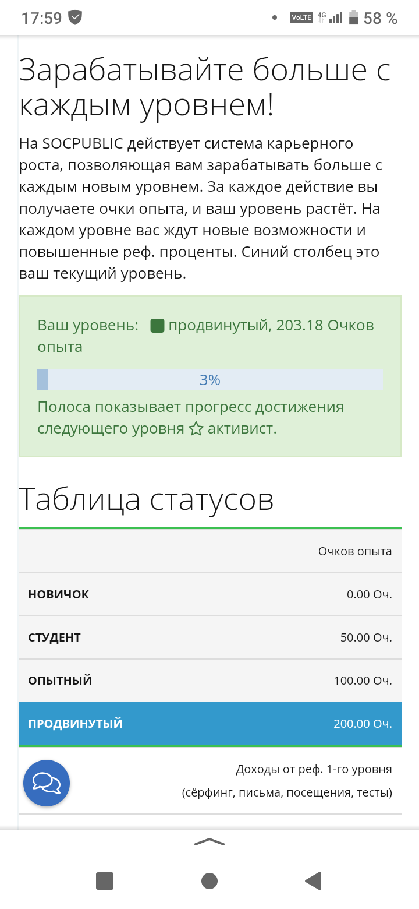This screenshot has height=909, width=419.
Task: Select the НОВИЧОК status row
Action: pyautogui.click(x=210, y=594)
